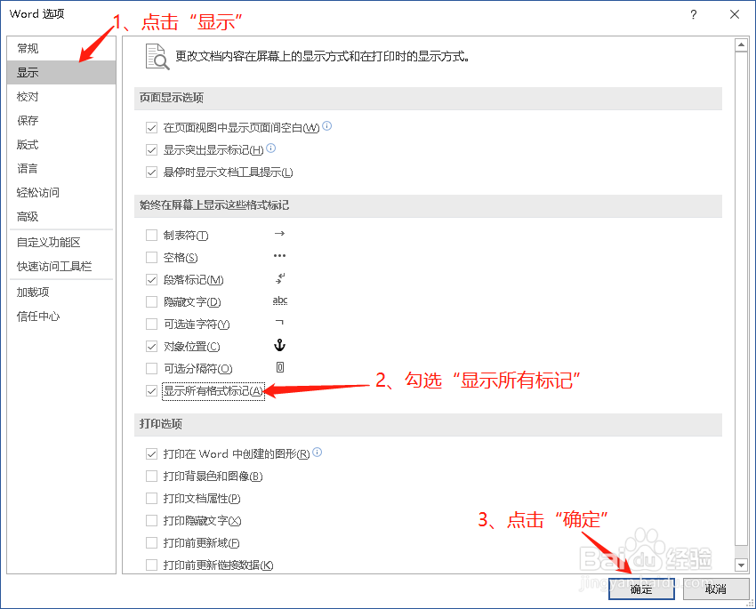
Task: Click the 取消 button
Action: [715, 589]
